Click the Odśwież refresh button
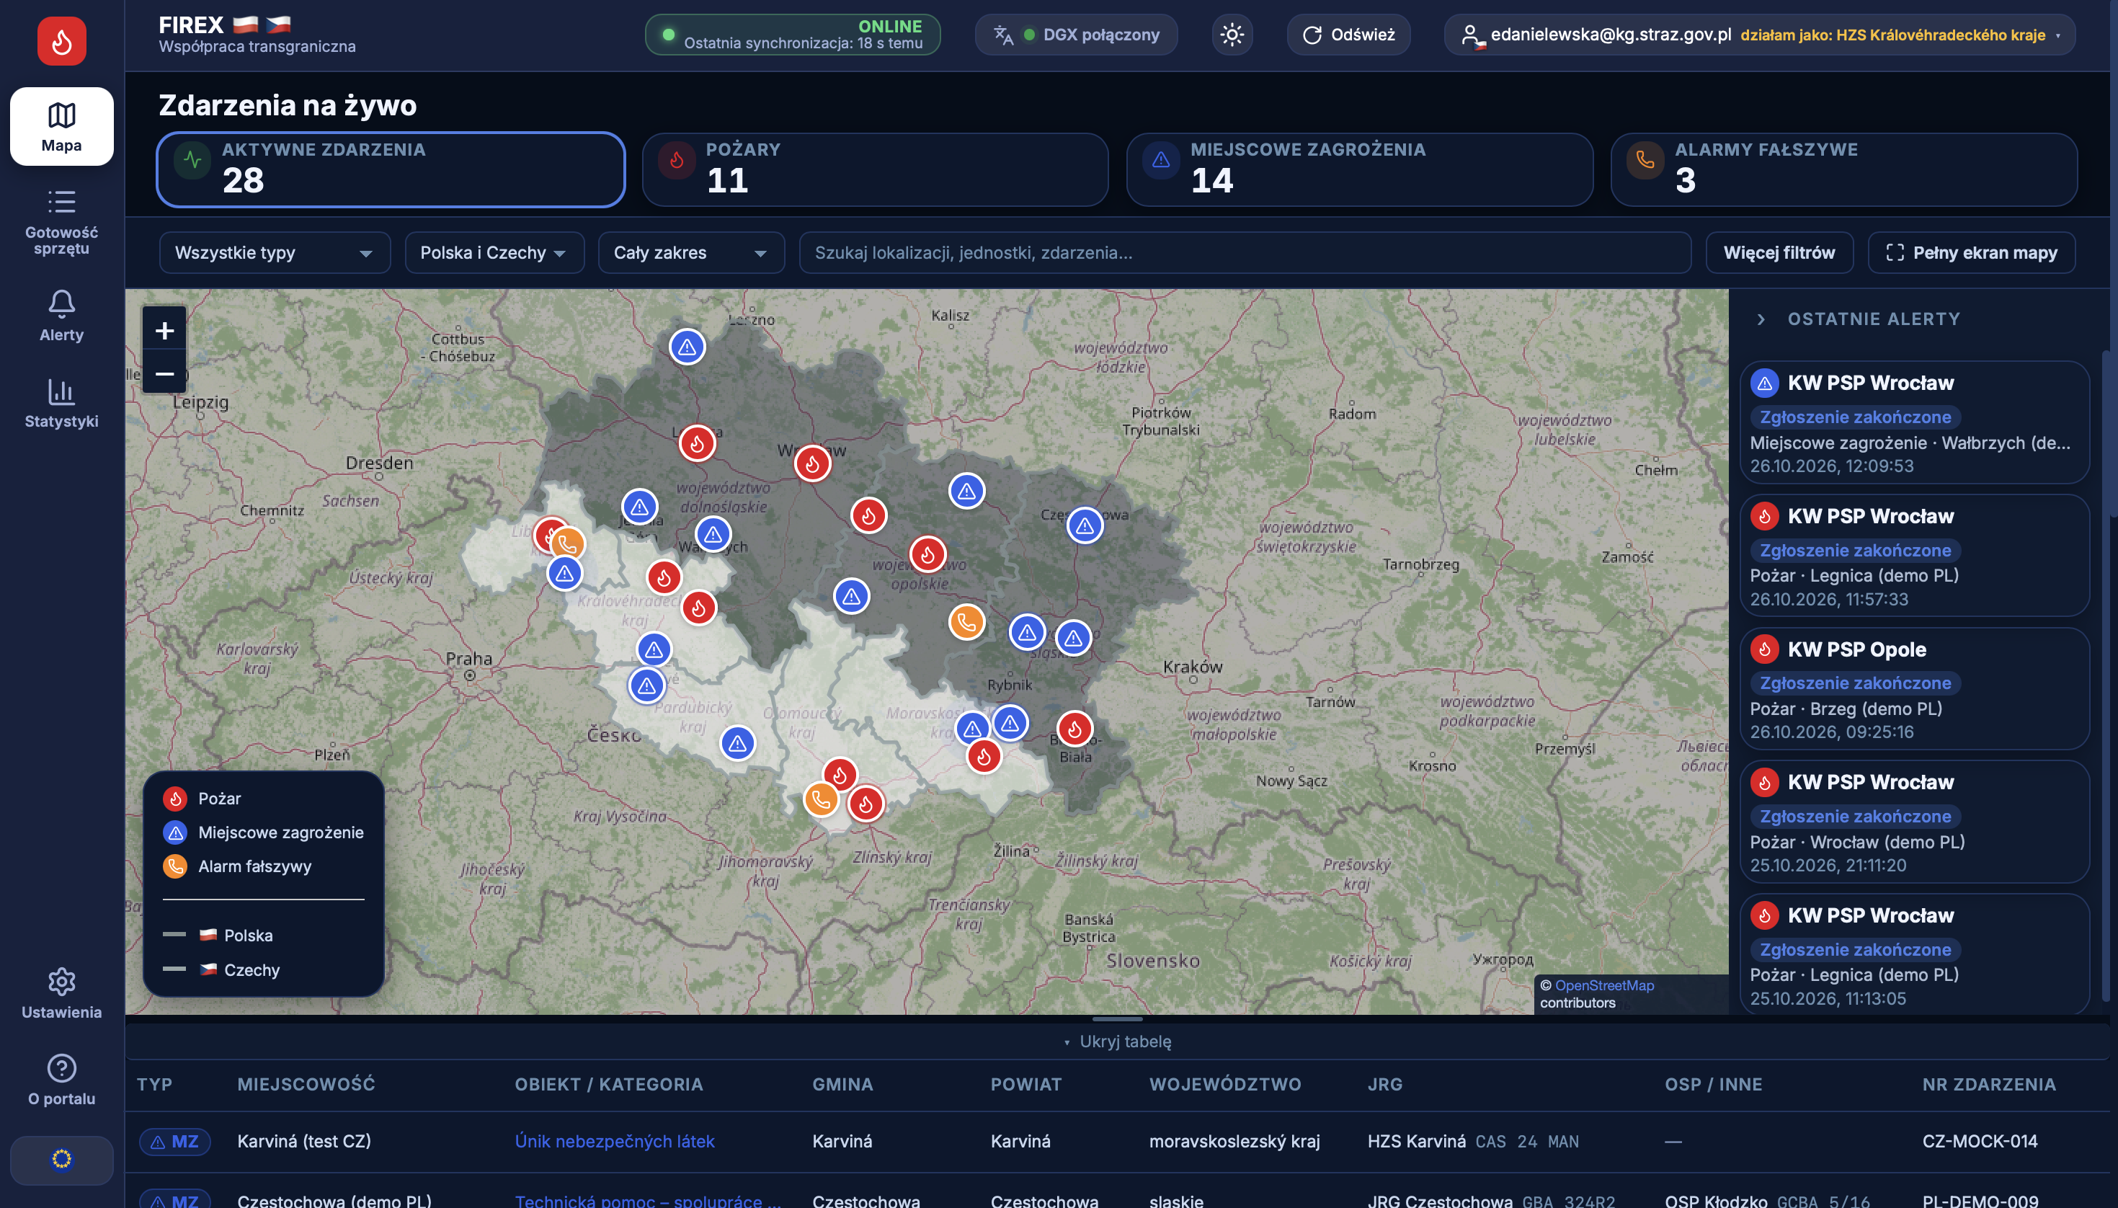2118x1208 pixels. click(1348, 35)
